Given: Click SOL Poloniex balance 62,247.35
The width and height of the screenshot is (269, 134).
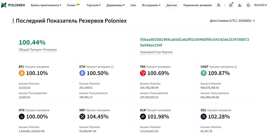Looking at the screenshot, I should [206, 131].
